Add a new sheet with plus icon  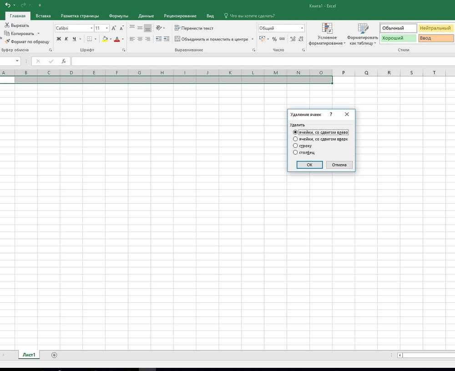coord(54,355)
